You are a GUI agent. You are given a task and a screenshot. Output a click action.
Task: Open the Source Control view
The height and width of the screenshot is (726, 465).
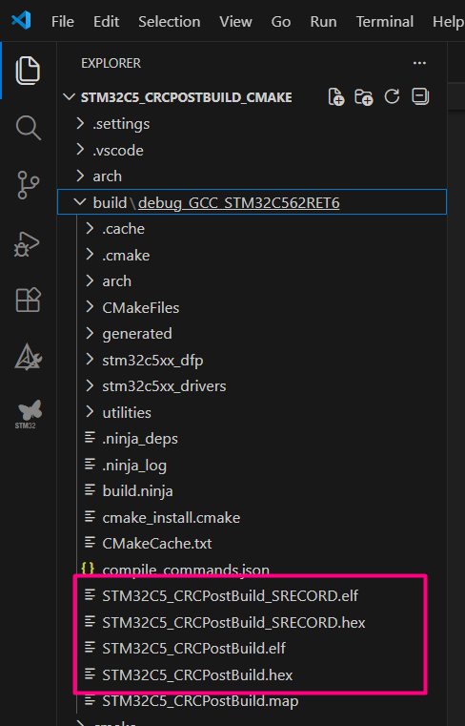(28, 185)
